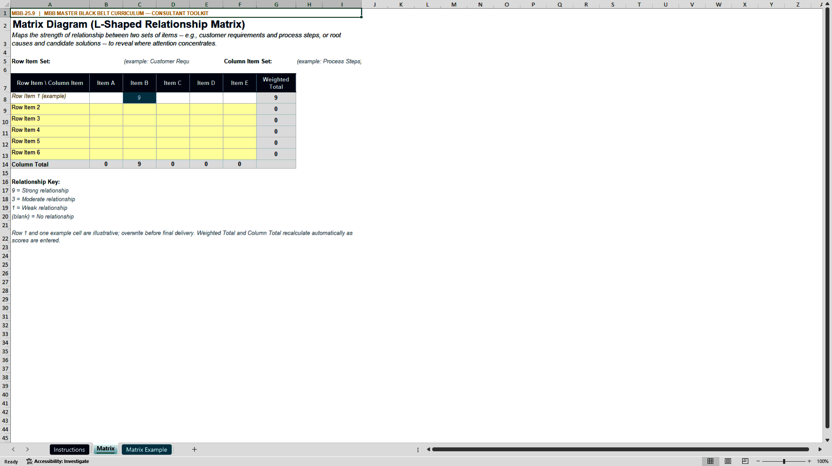Click the 'Row Item 2' cell
The image size is (832, 466).
[x=50, y=109]
